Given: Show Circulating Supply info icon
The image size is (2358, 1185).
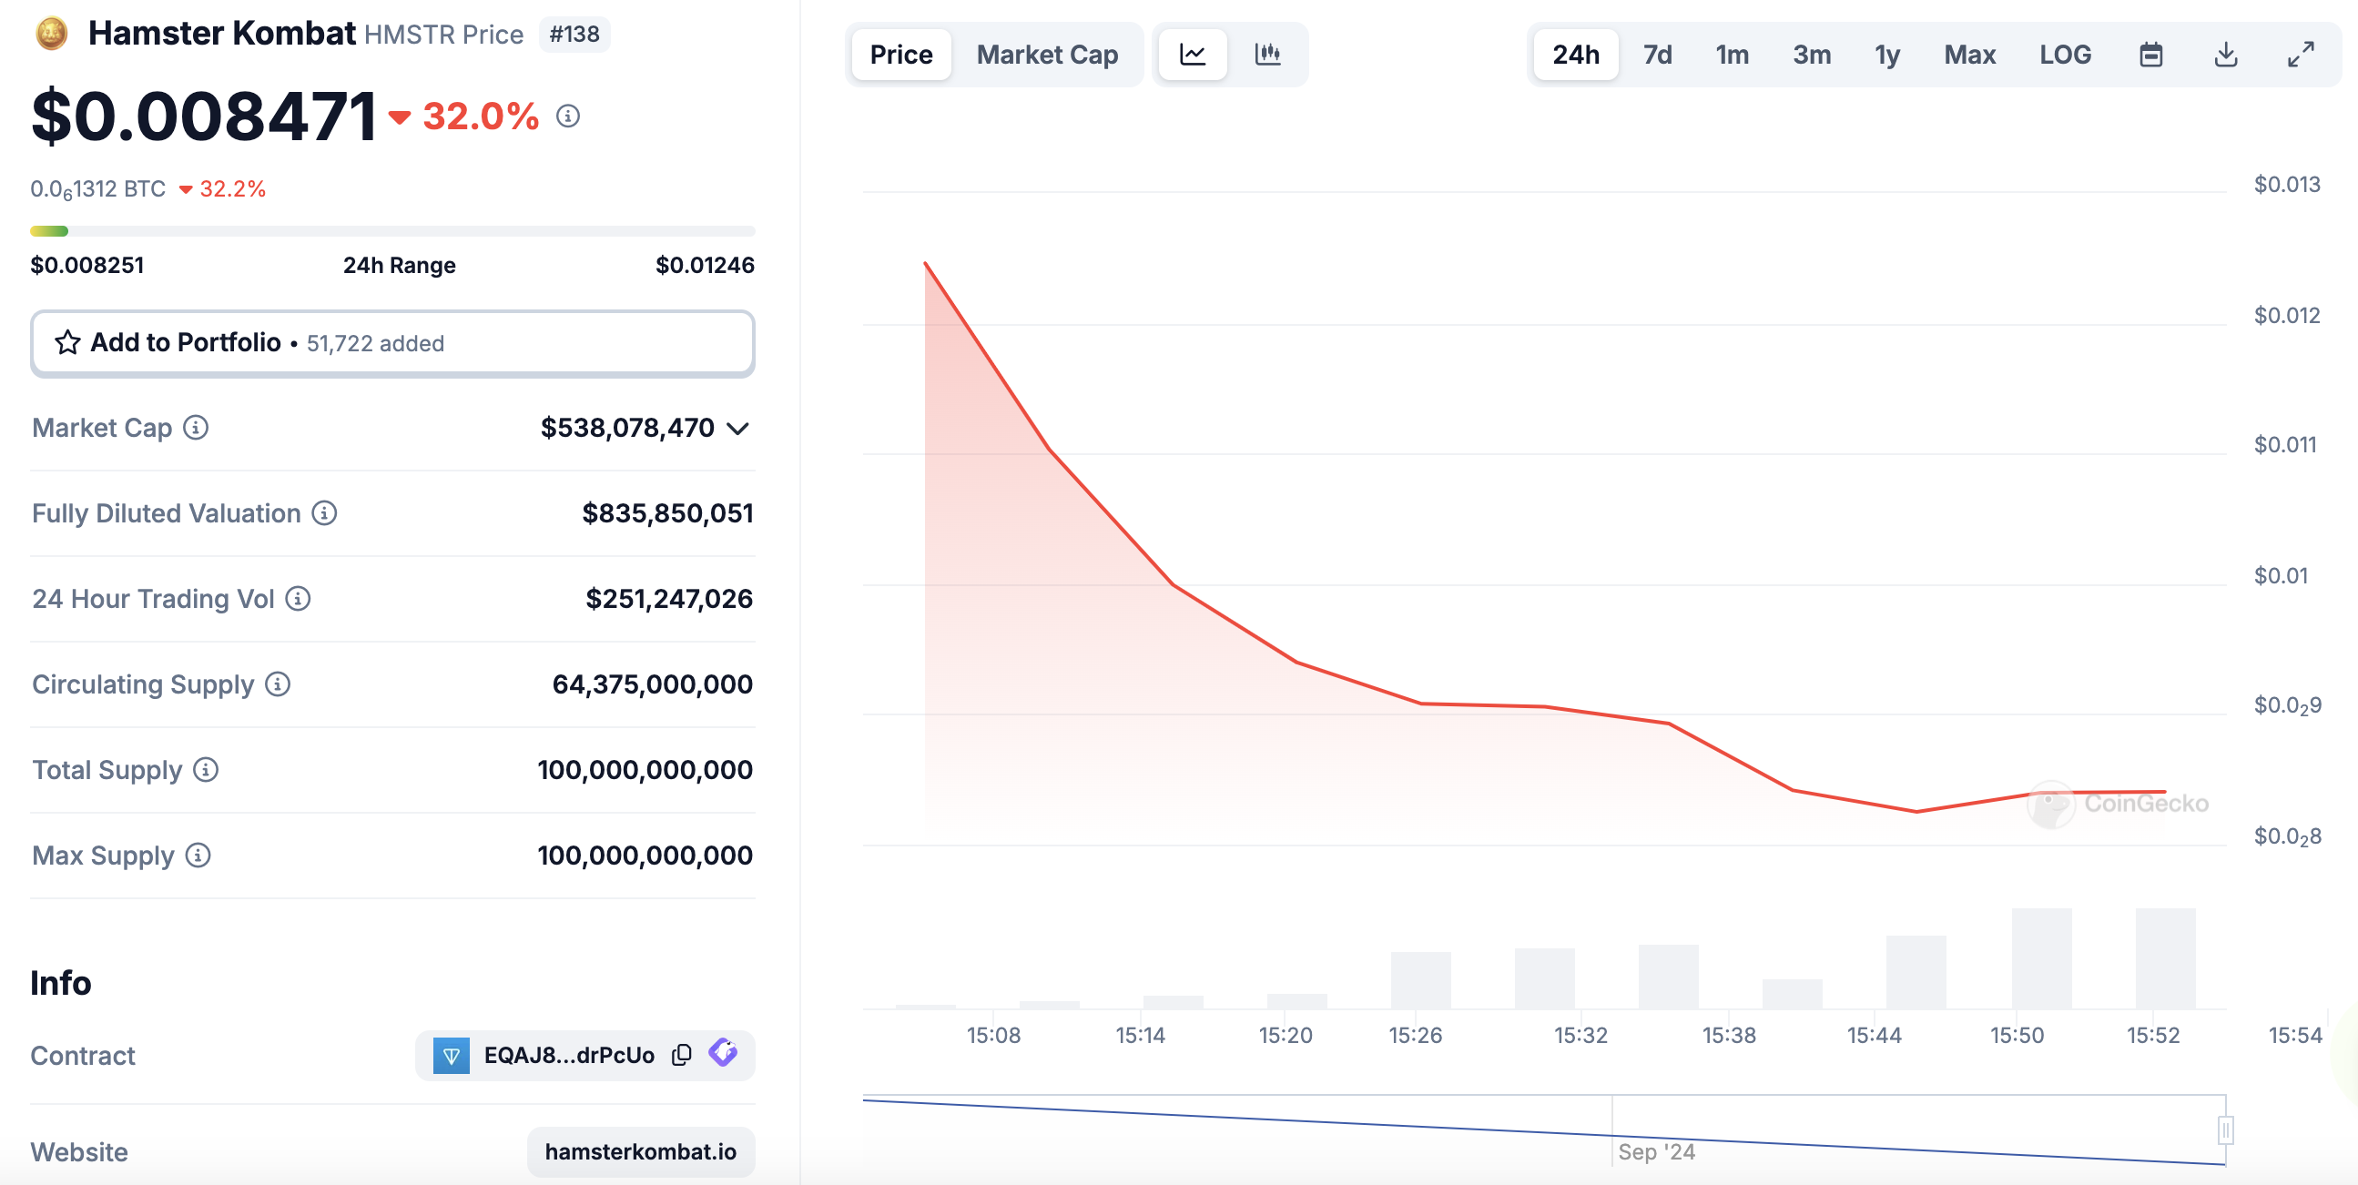Looking at the screenshot, I should click(279, 684).
